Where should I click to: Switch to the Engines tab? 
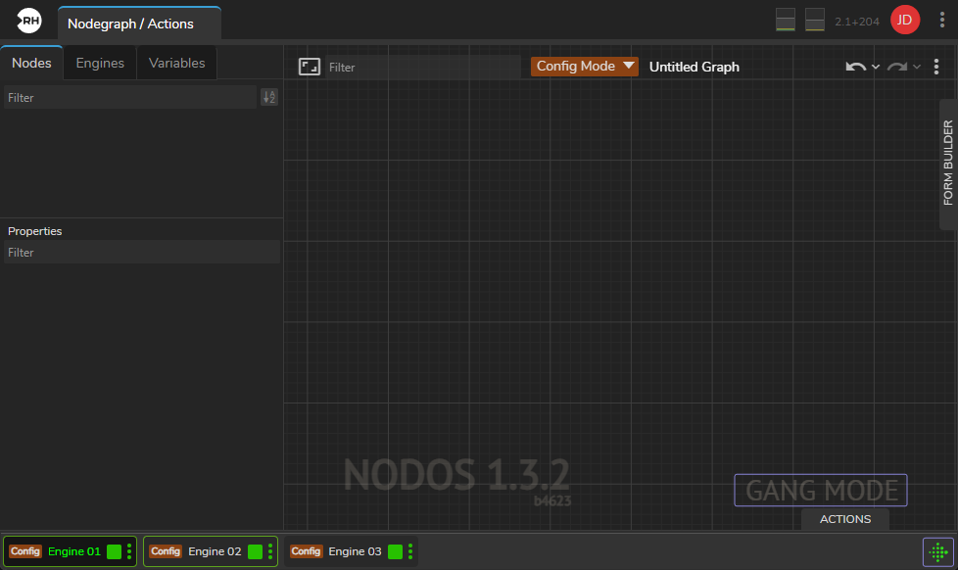click(100, 63)
